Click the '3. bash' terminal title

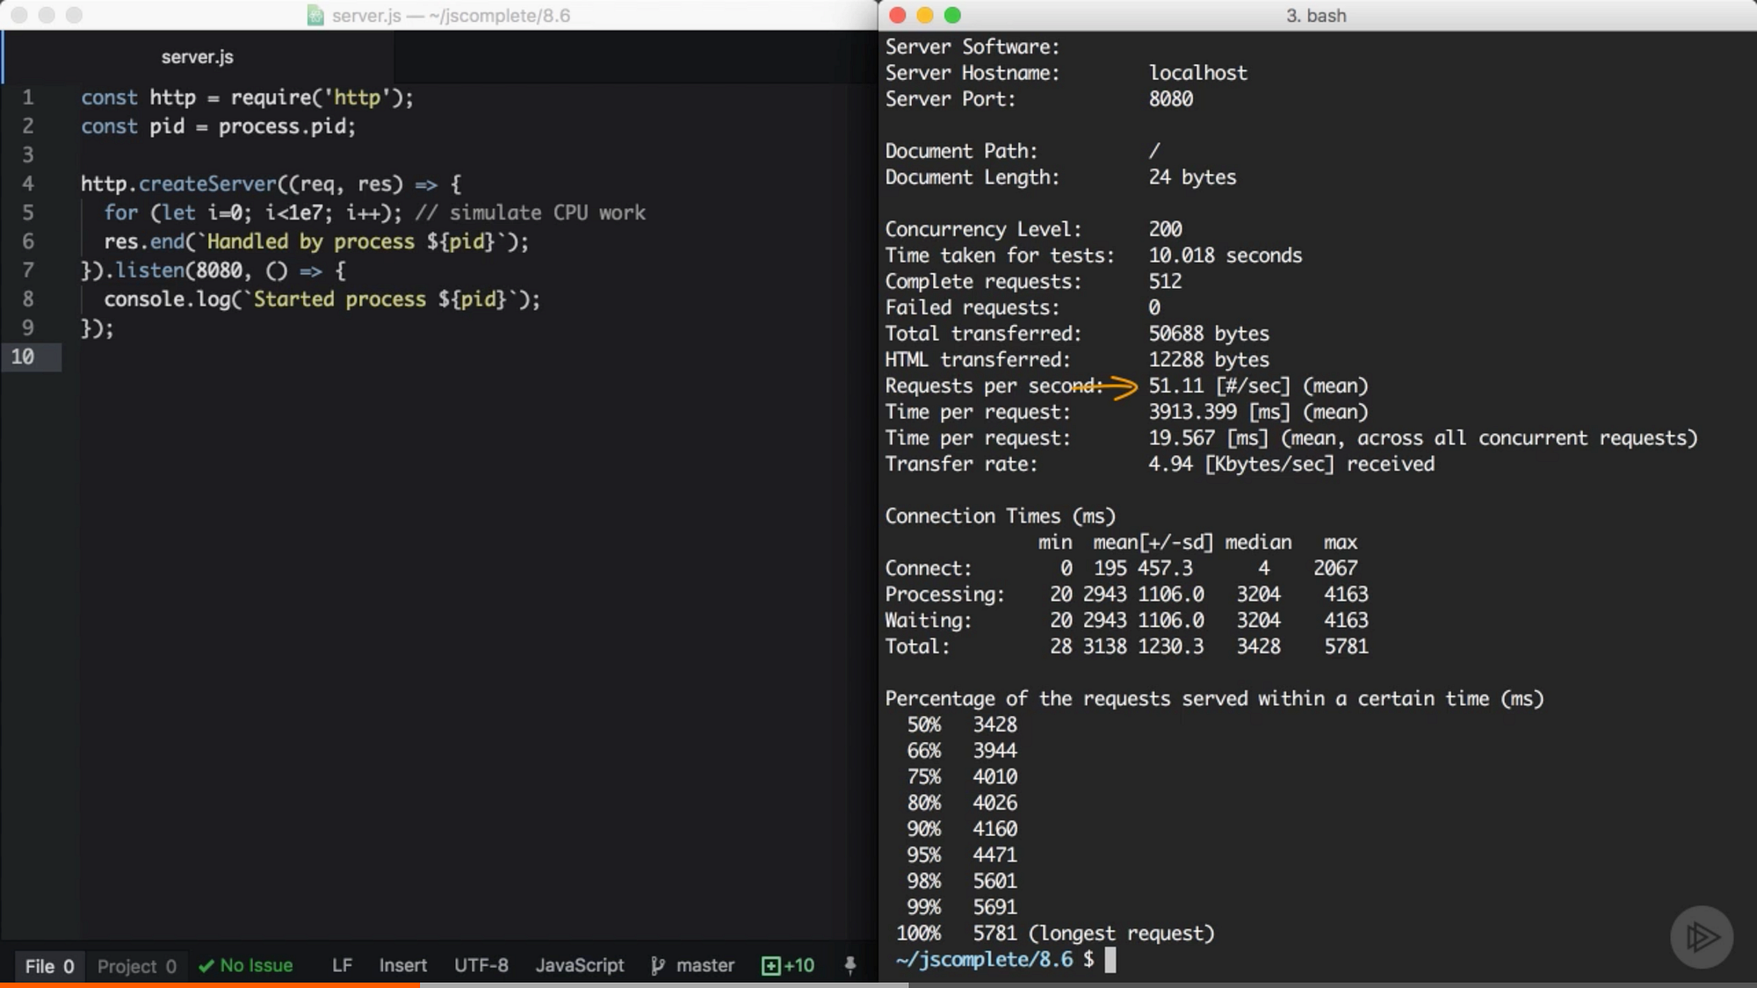coord(1315,16)
